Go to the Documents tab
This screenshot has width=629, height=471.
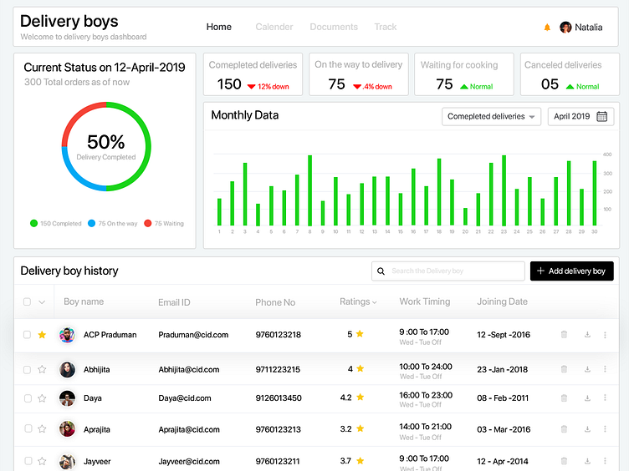[x=334, y=27]
